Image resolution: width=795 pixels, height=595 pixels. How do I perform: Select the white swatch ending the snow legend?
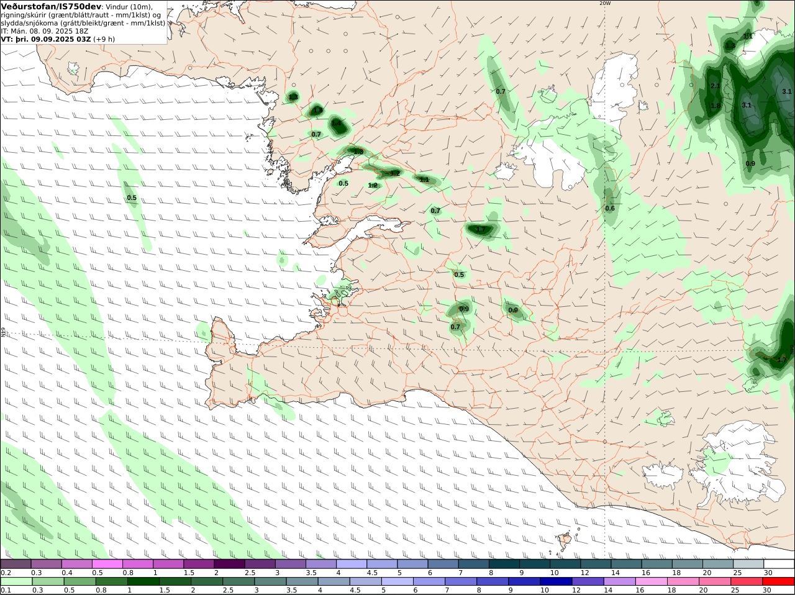tap(779, 564)
